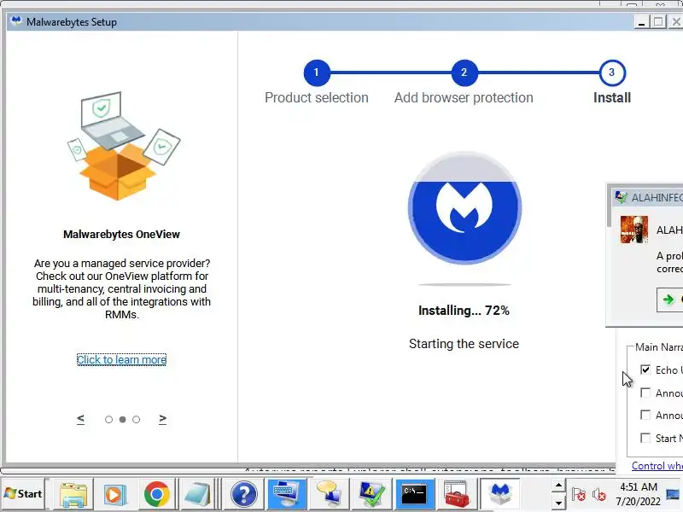Open the blue Help question mark icon
Screen dimensions: 683x512
tap(244, 495)
